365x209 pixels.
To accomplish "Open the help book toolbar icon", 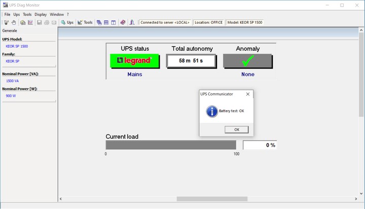I will 123,22.
